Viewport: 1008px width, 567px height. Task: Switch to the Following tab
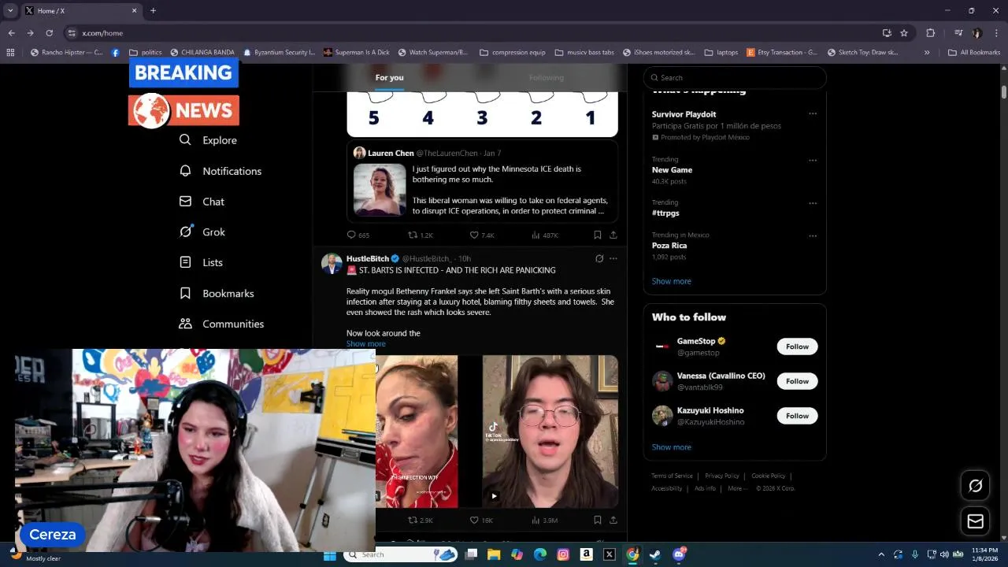546,77
